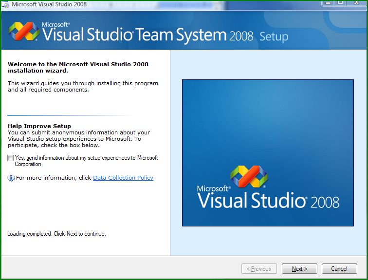
Task: Click the 'Setup' word in the banner
Action: (274, 37)
